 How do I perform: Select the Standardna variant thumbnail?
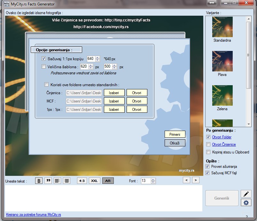(x=222, y=27)
